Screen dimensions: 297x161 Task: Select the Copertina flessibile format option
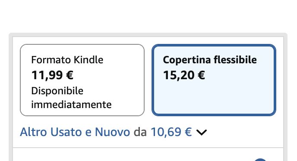214,80
